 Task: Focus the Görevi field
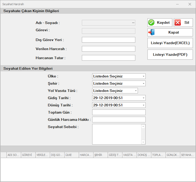point(108,31)
